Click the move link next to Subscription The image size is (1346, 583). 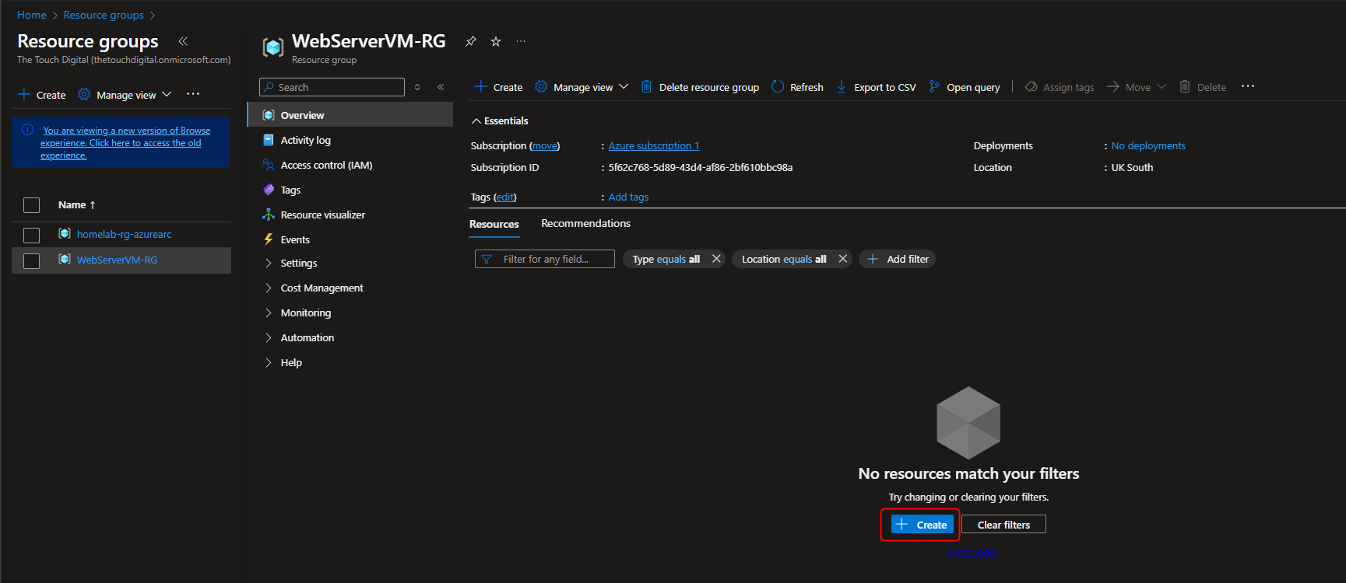point(545,145)
